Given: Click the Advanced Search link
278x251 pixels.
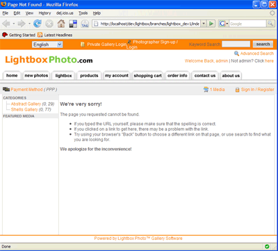Looking at the screenshot, I should [x=257, y=54].
